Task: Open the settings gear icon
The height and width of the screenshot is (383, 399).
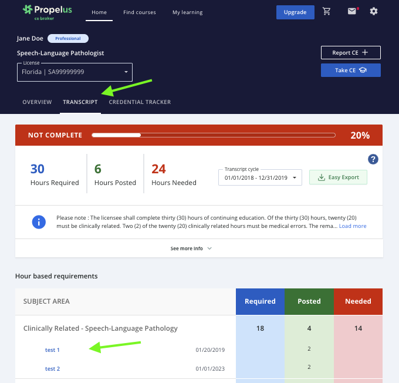Action: 374,12
